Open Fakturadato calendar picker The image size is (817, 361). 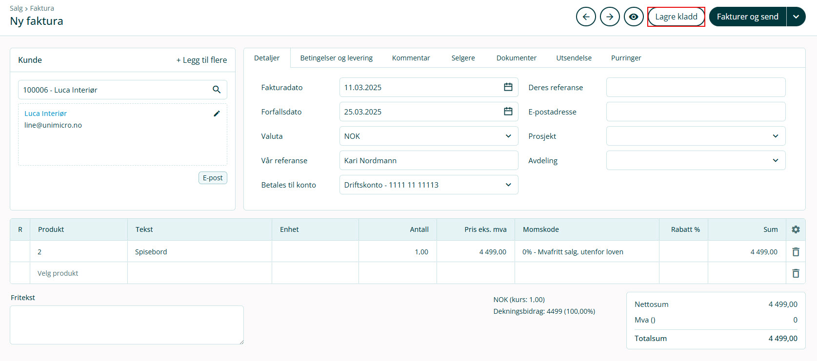point(508,87)
